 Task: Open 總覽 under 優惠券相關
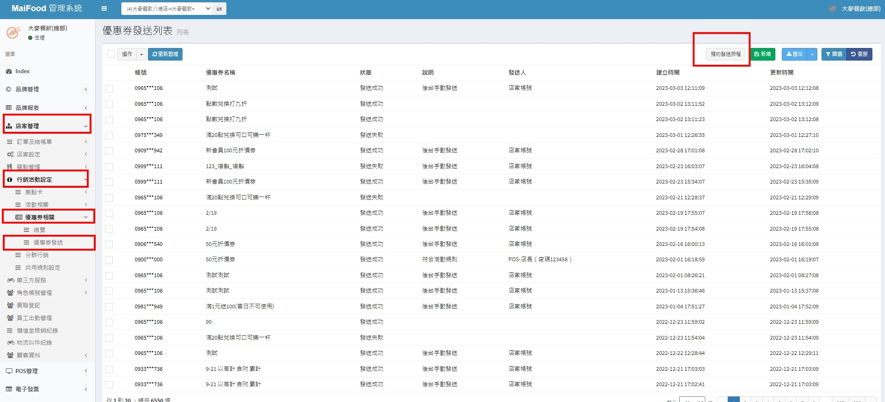pyautogui.click(x=39, y=230)
